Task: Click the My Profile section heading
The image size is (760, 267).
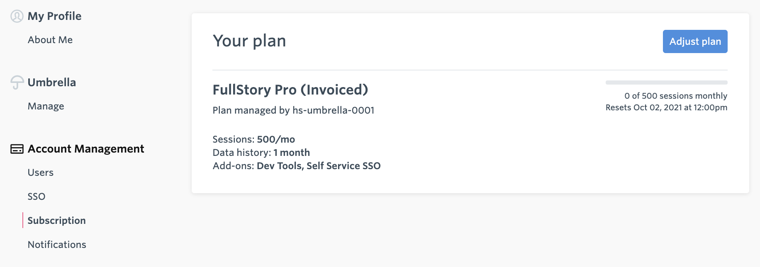Action: [x=55, y=16]
